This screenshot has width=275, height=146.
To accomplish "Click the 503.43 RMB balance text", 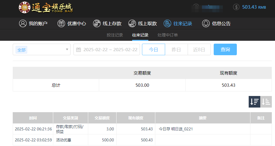I will point(254,7).
